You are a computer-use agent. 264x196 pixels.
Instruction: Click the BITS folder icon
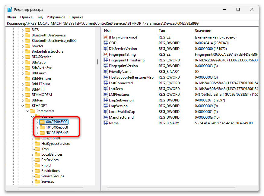click(x=28, y=30)
